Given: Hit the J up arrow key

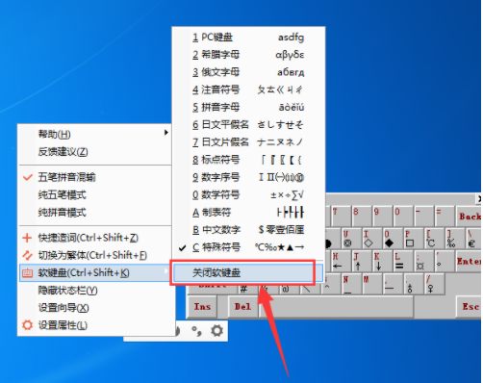Looking at the screenshot, I should 361,261.
